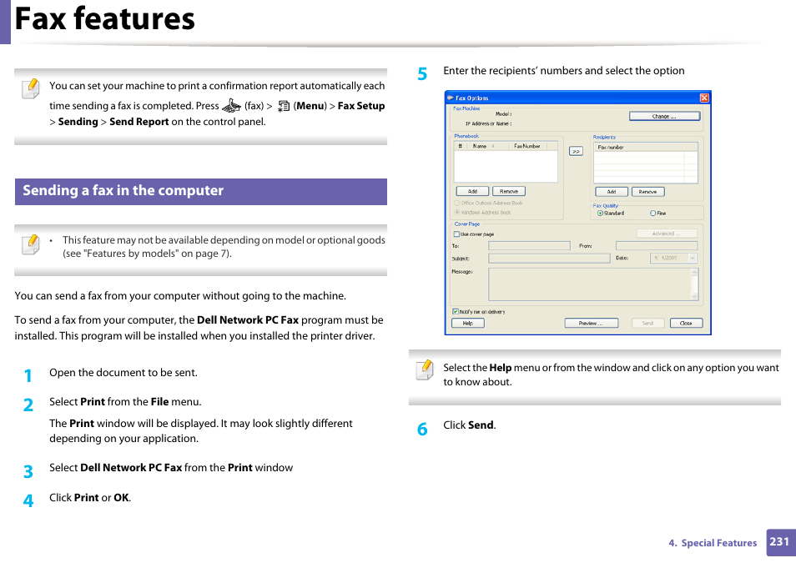
Task: Click the Subject input field
Action: click(549, 259)
